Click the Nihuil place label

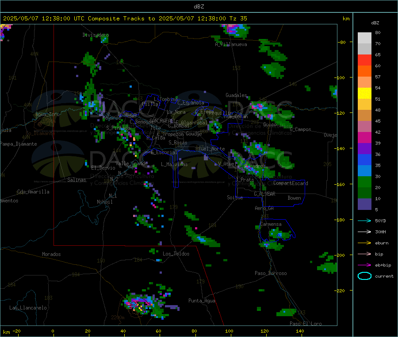tap(104, 202)
